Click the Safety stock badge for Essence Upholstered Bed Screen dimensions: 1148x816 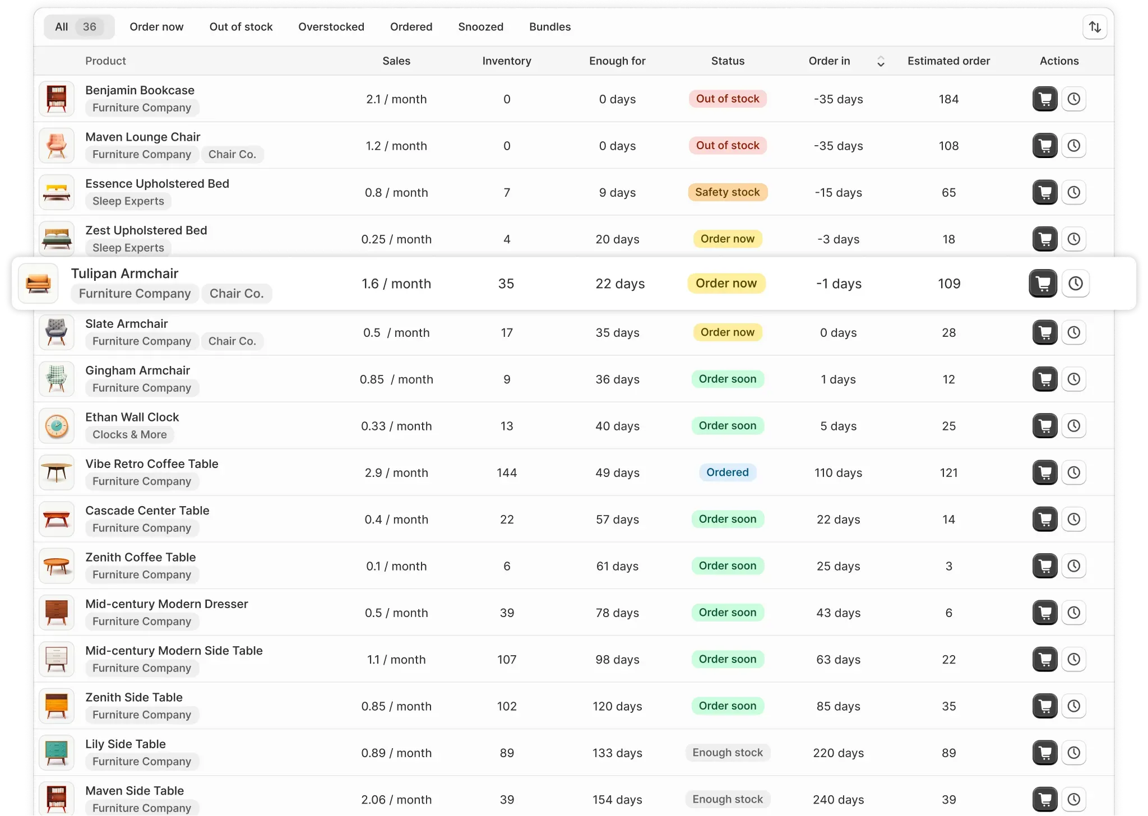[x=727, y=192]
